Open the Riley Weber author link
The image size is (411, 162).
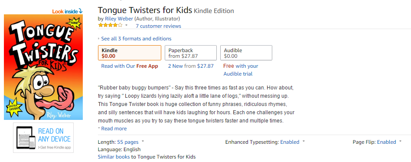tap(119, 19)
